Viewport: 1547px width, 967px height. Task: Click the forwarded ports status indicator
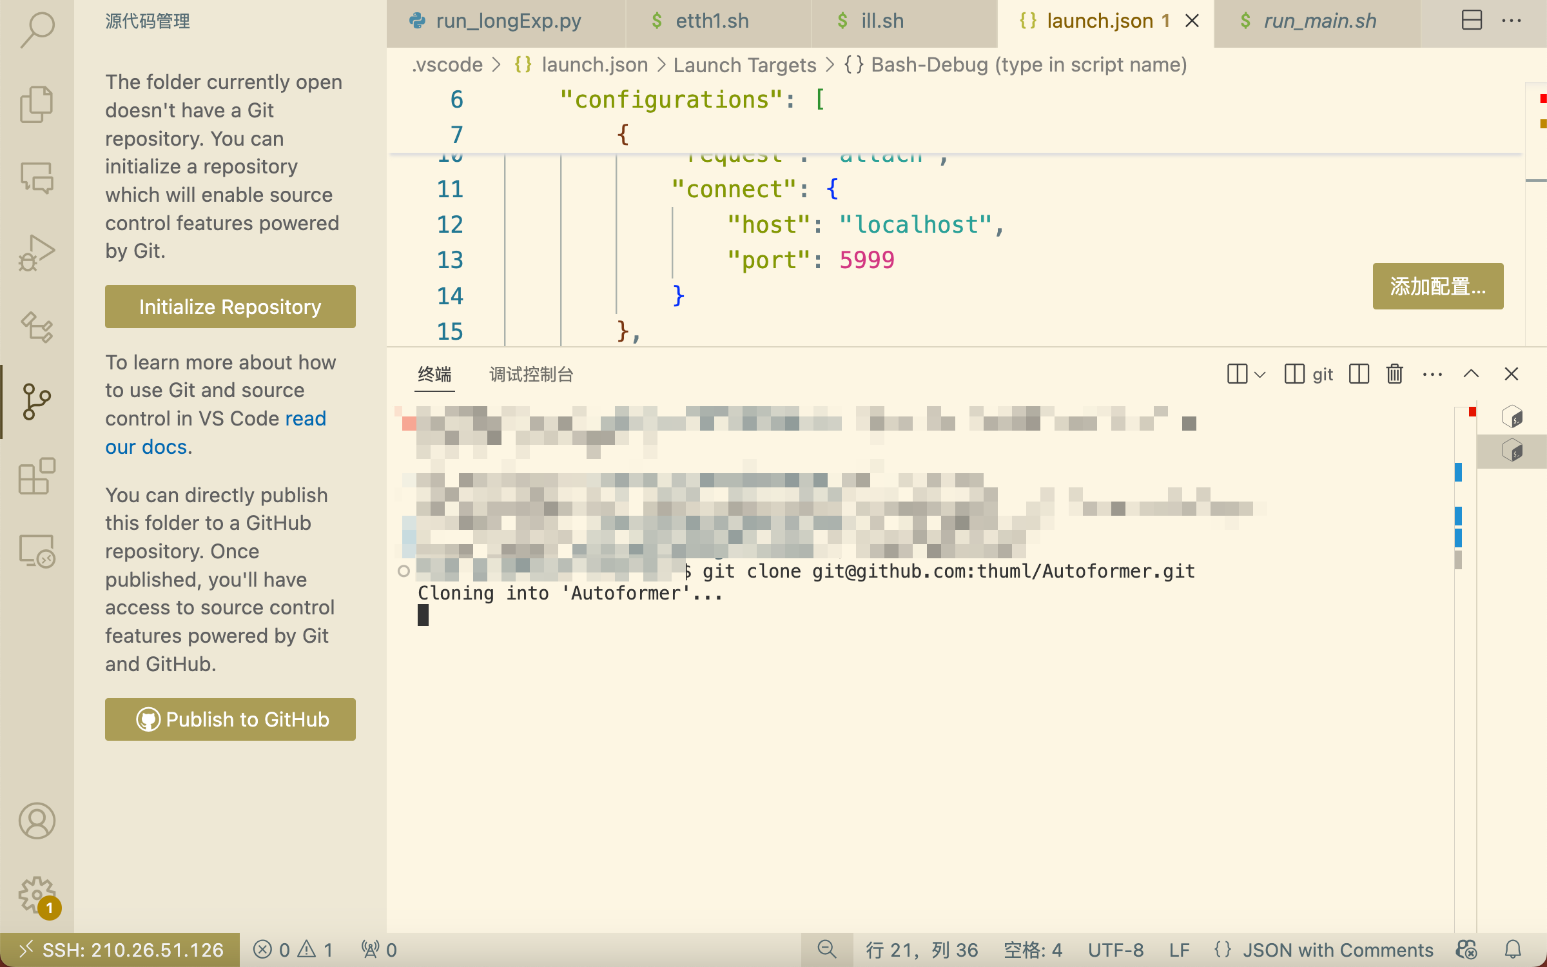[x=379, y=950]
